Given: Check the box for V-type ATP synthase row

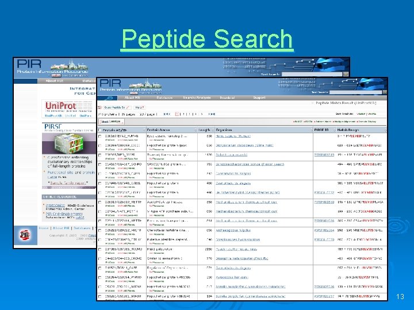Looking at the screenshot, I should coord(100,212).
